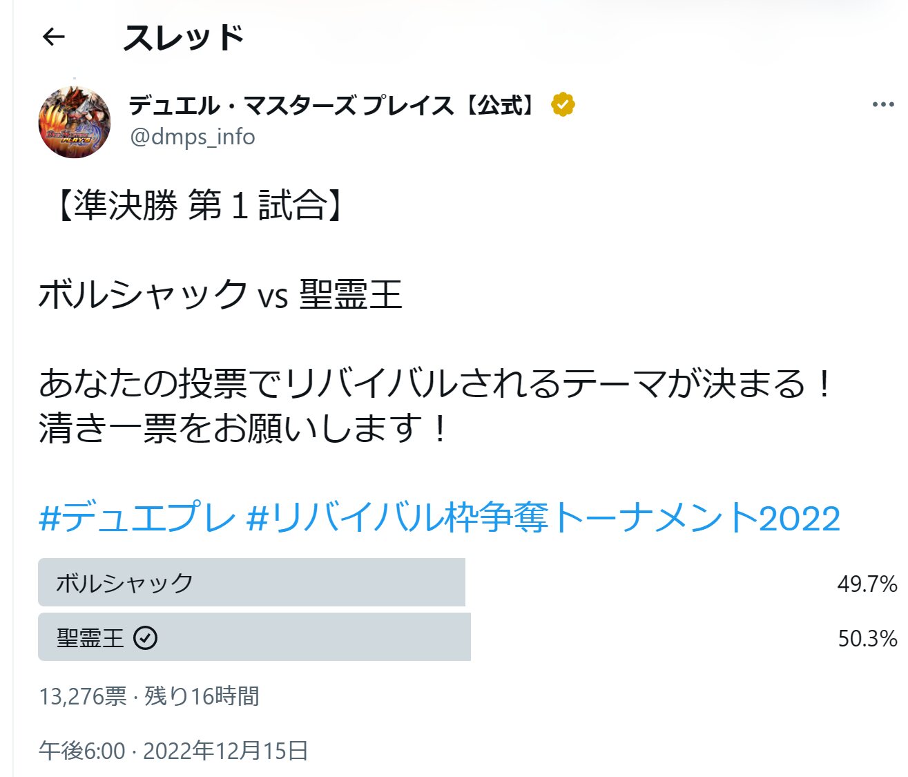Click the 2022年12月15日 date text
Image resolution: width=908 pixels, height=777 pixels.
226,751
